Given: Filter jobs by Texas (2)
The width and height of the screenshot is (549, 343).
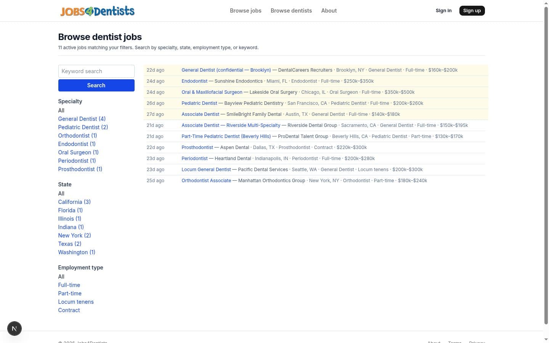Looking at the screenshot, I should pyautogui.click(x=70, y=244).
